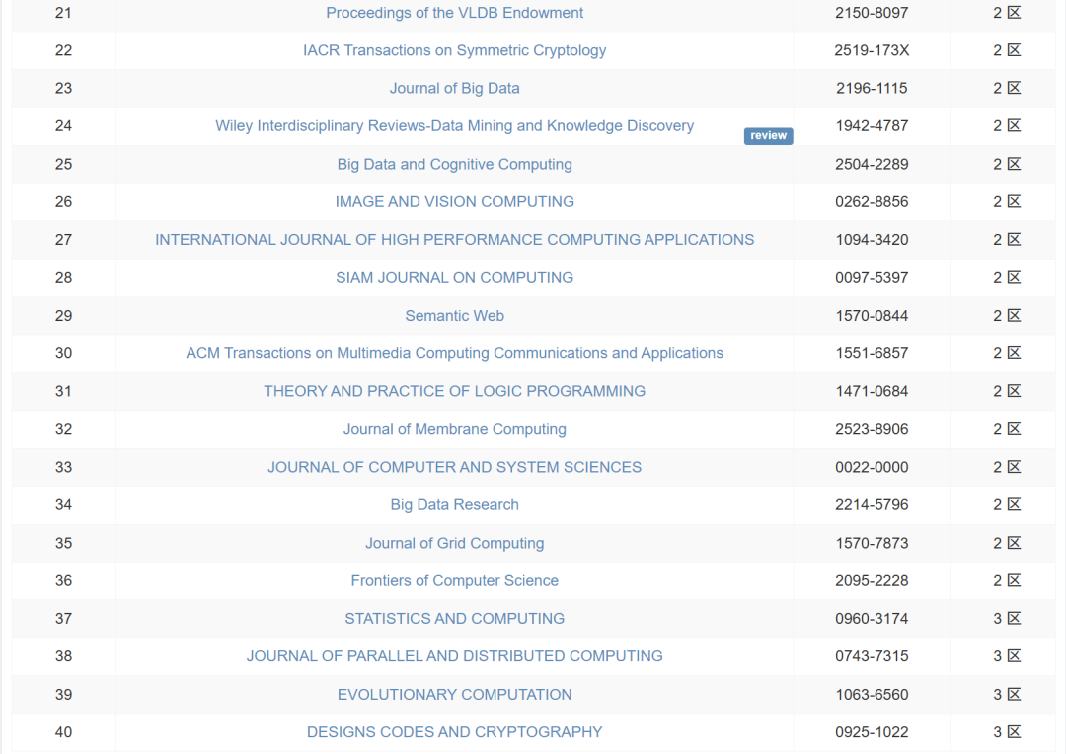Select ISSN 2095-2228 cell

(872, 580)
